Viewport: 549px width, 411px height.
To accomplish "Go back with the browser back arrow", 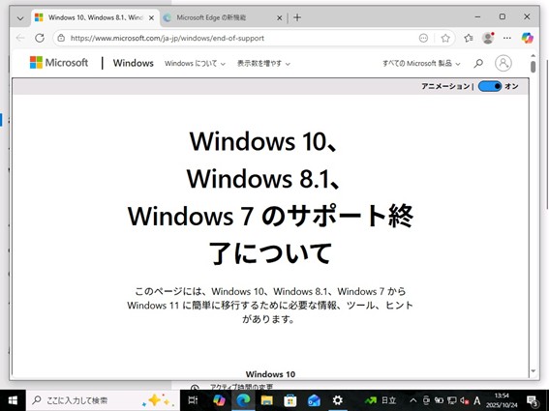I will click(x=20, y=38).
